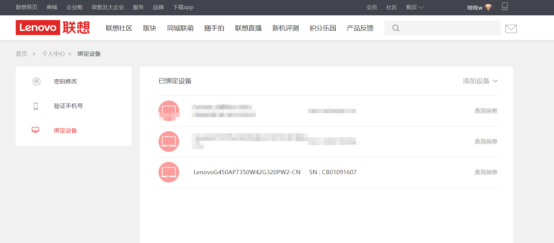This screenshot has width=554, height=243.
Task: Open 产品反馈 navigation item
Action: click(x=360, y=28)
